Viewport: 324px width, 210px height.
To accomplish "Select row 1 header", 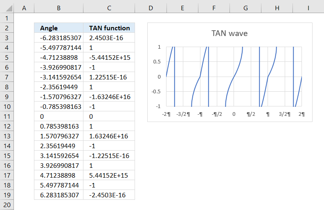I will pyautogui.click(x=7, y=18).
